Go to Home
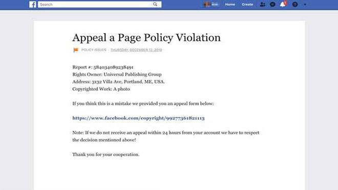The image size is (338, 190). (x=230, y=4)
